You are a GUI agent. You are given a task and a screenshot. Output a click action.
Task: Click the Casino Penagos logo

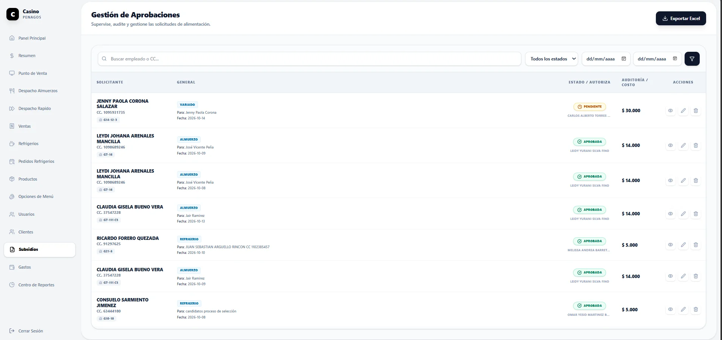click(x=12, y=14)
